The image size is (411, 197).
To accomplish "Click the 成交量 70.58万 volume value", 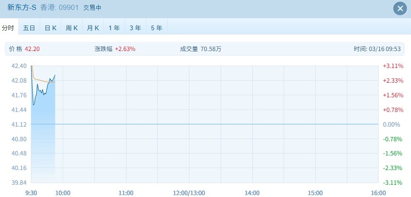I will coord(211,49).
